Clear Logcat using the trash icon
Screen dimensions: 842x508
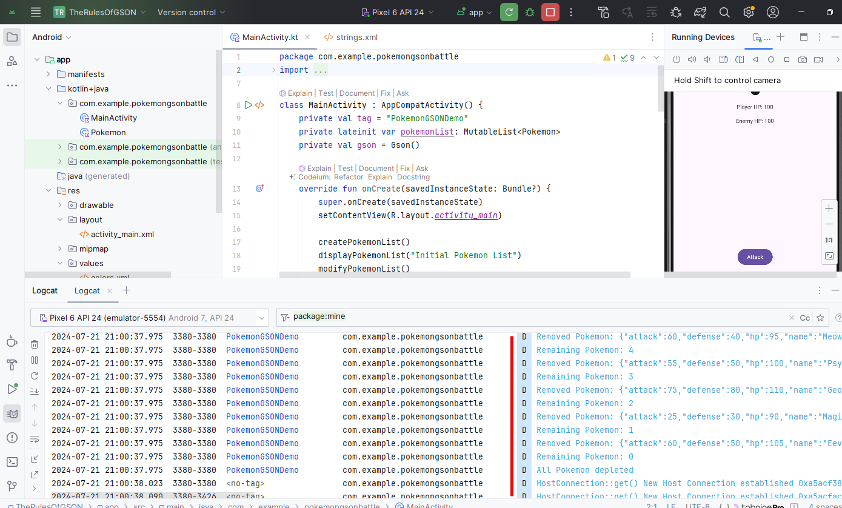(x=35, y=344)
